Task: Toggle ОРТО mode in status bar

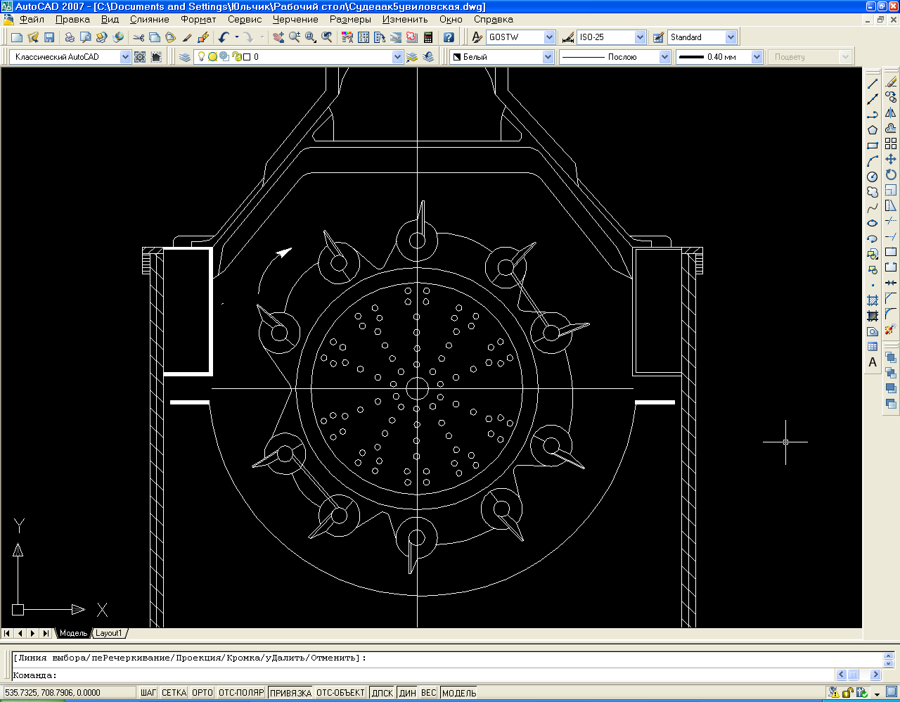Action: click(202, 693)
